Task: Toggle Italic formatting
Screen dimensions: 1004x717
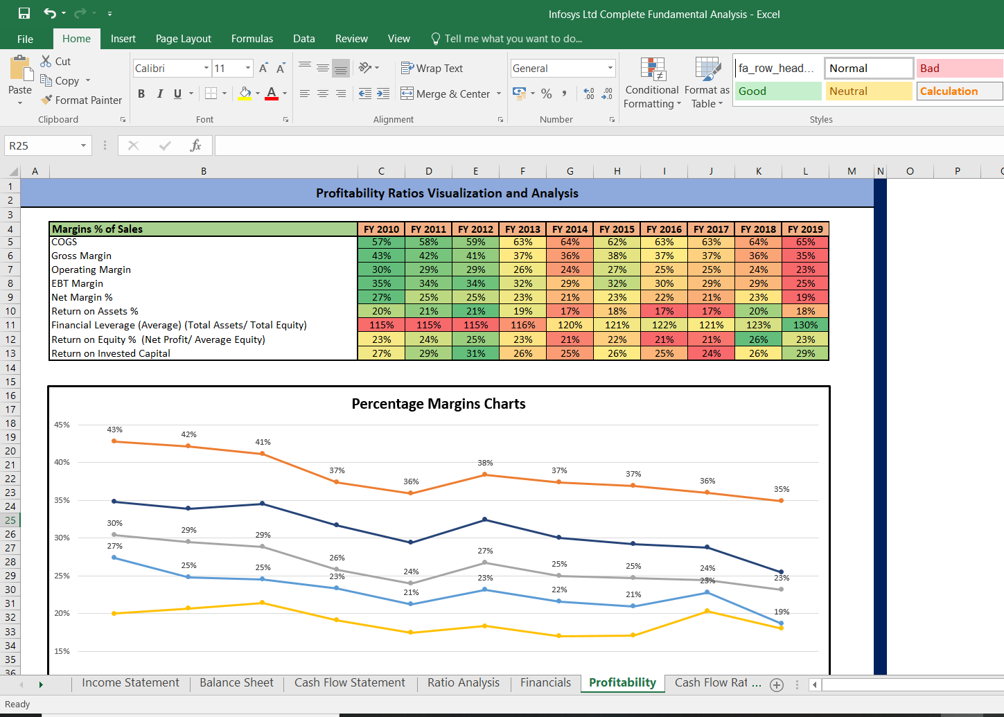Action: pos(160,94)
